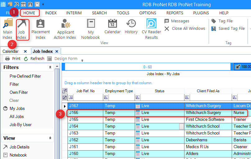Collapse the Filters panel
The height and width of the screenshot is (159, 251).
point(50,67)
